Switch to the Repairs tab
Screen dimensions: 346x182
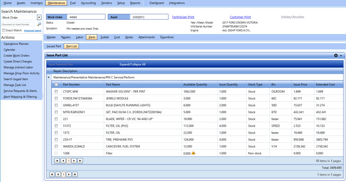point(66,37)
